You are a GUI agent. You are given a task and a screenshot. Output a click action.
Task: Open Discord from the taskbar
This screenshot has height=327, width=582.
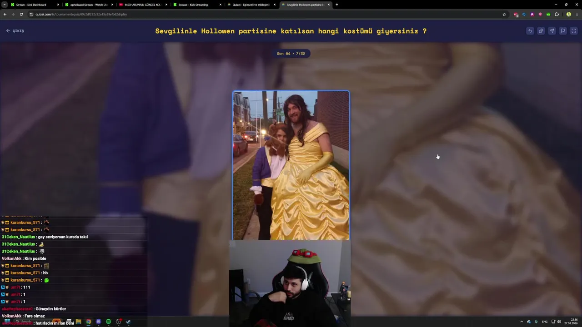[x=98, y=322]
